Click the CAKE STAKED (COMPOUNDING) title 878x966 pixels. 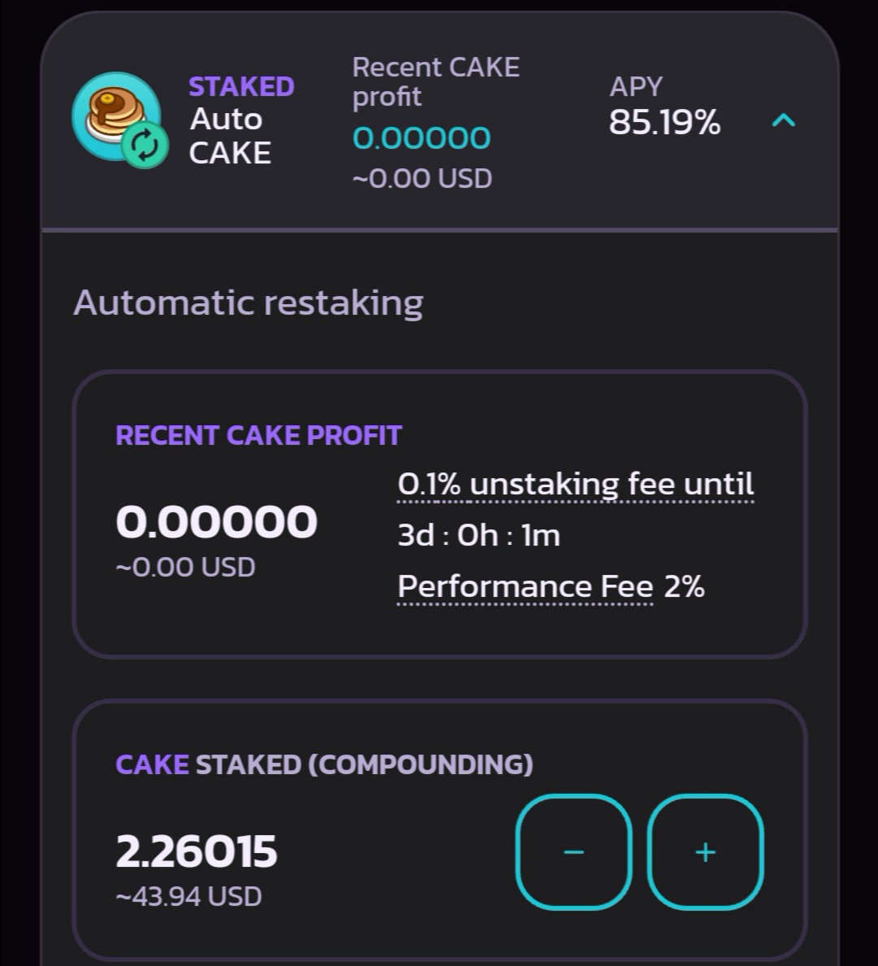click(x=324, y=764)
